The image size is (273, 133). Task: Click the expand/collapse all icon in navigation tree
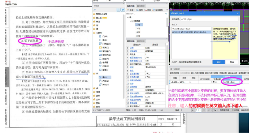click(x=95, y=10)
